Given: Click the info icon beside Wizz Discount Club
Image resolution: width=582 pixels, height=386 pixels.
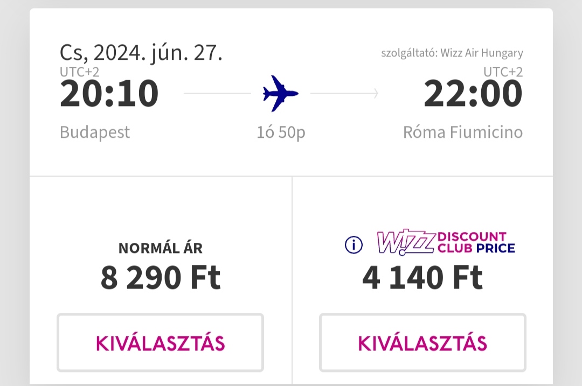Looking at the screenshot, I should (354, 245).
